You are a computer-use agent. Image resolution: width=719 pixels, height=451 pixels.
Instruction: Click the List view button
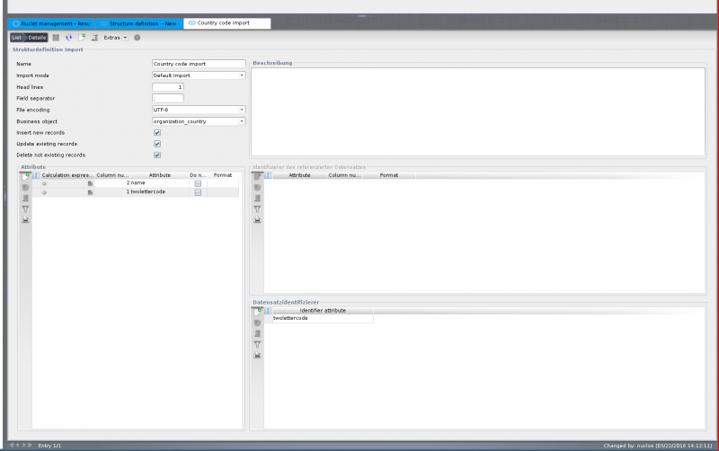(16, 38)
